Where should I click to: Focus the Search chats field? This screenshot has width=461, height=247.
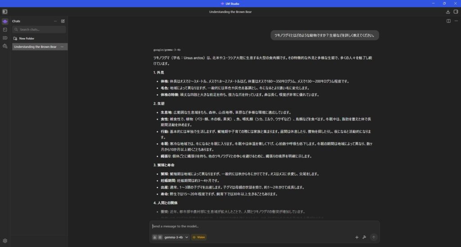[x=39, y=29]
